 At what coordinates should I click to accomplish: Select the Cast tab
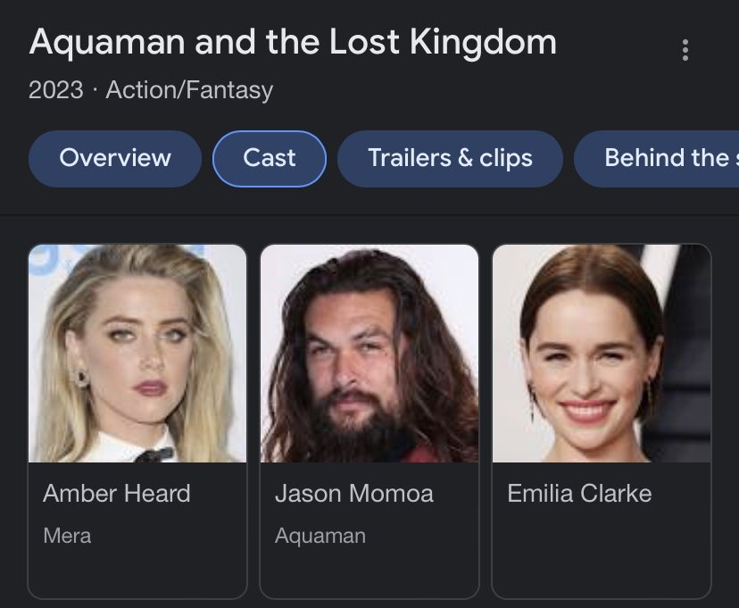[x=270, y=159]
